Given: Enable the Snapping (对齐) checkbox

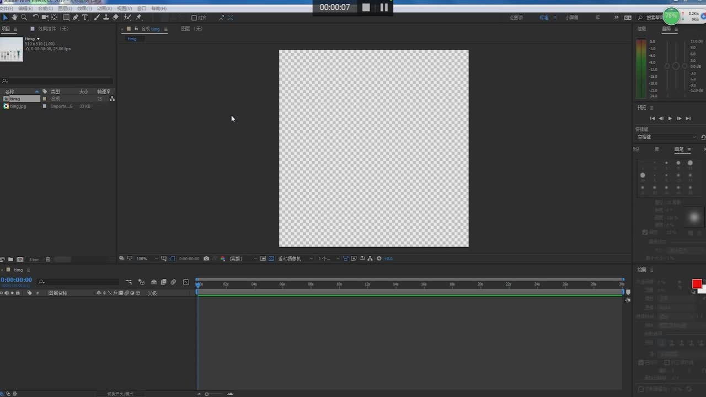Looking at the screenshot, I should [x=194, y=18].
